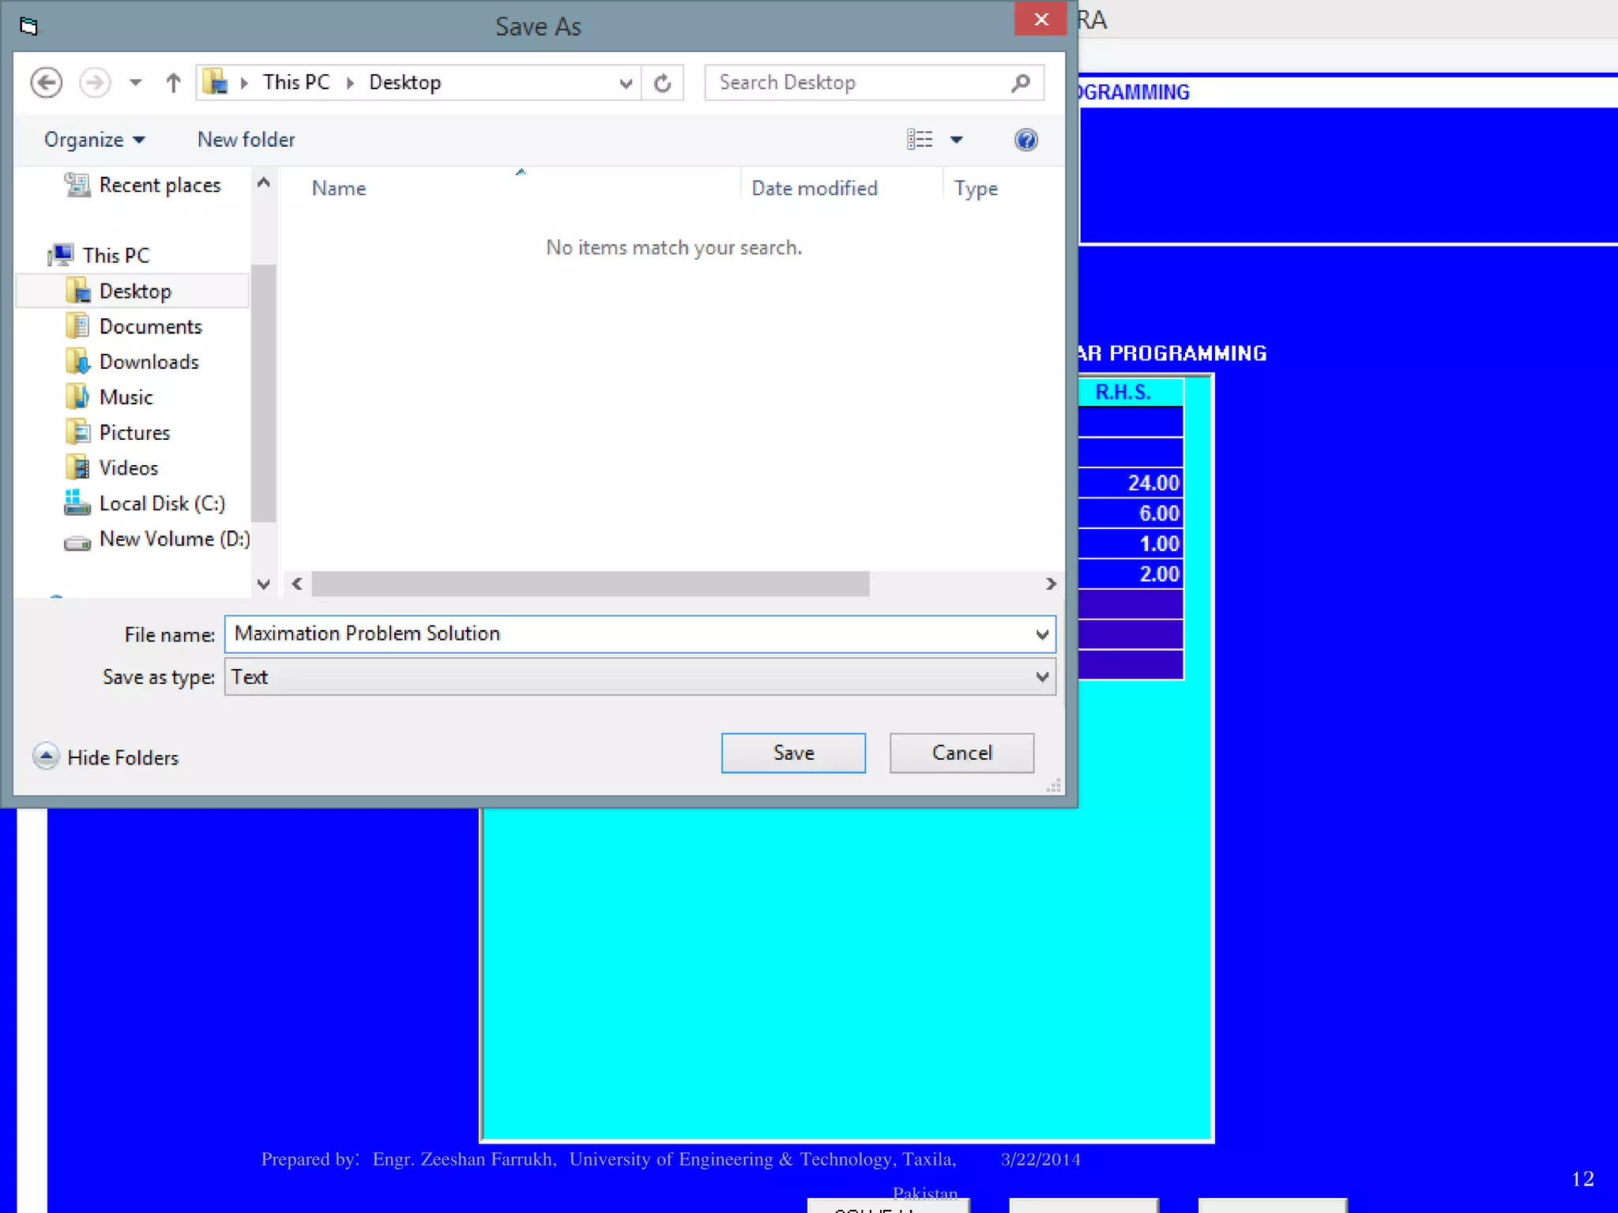Open the Downloads folder

tap(148, 362)
